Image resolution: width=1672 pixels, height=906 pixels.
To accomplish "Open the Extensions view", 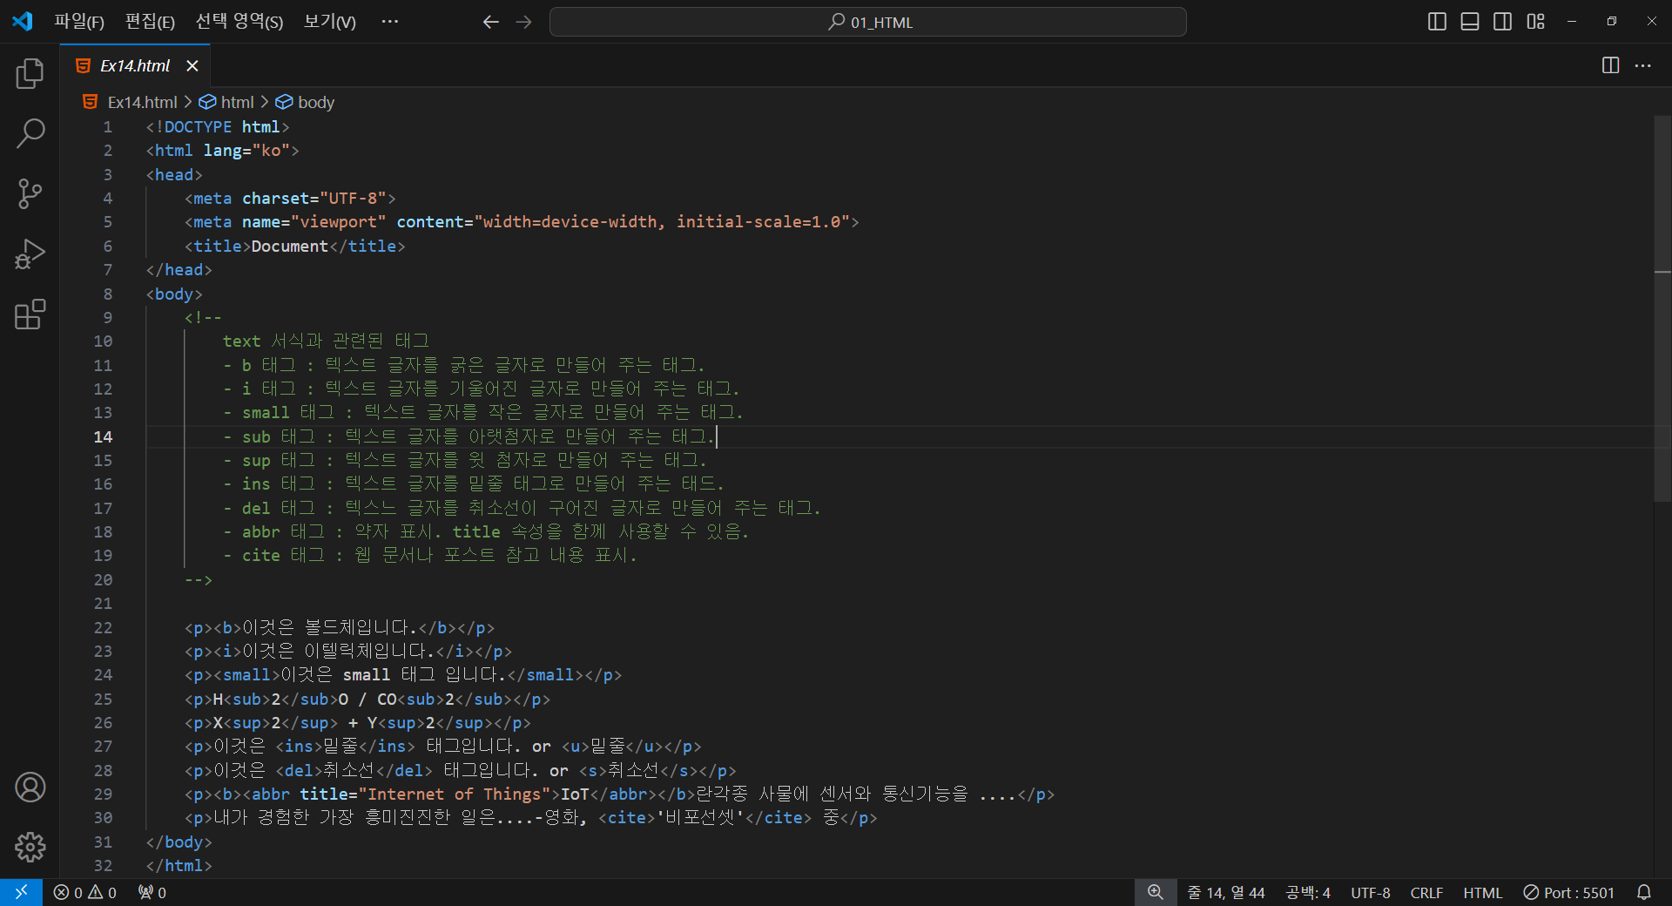I will click(30, 314).
